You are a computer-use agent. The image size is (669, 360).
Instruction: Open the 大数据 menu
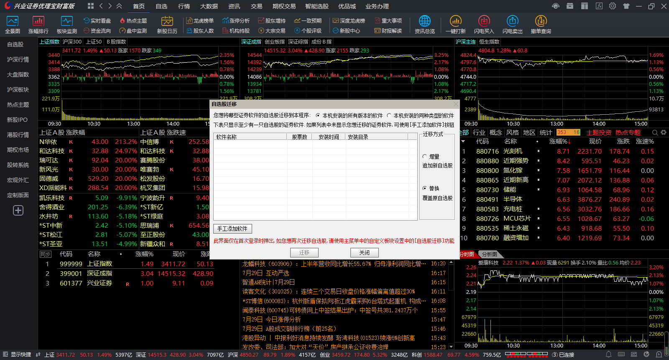(x=209, y=6)
